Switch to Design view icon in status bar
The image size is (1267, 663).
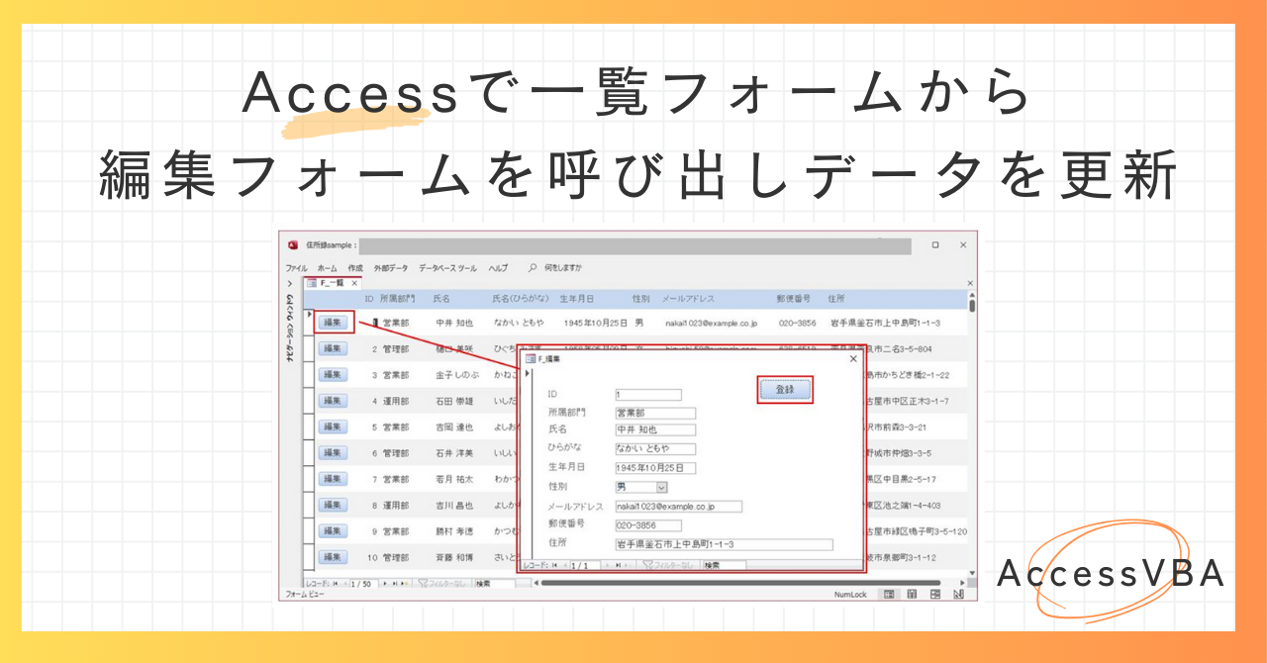[957, 595]
